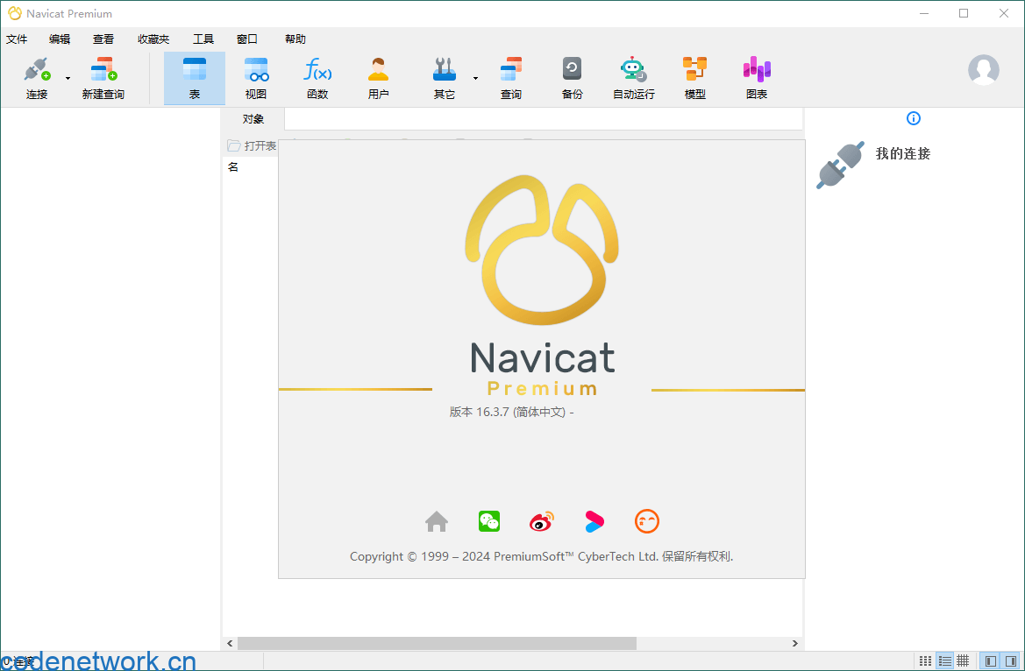Viewport: 1025px width, 671px height.
Task: Click the 图表 (Charts) toolbar icon
Action: pyautogui.click(x=756, y=77)
